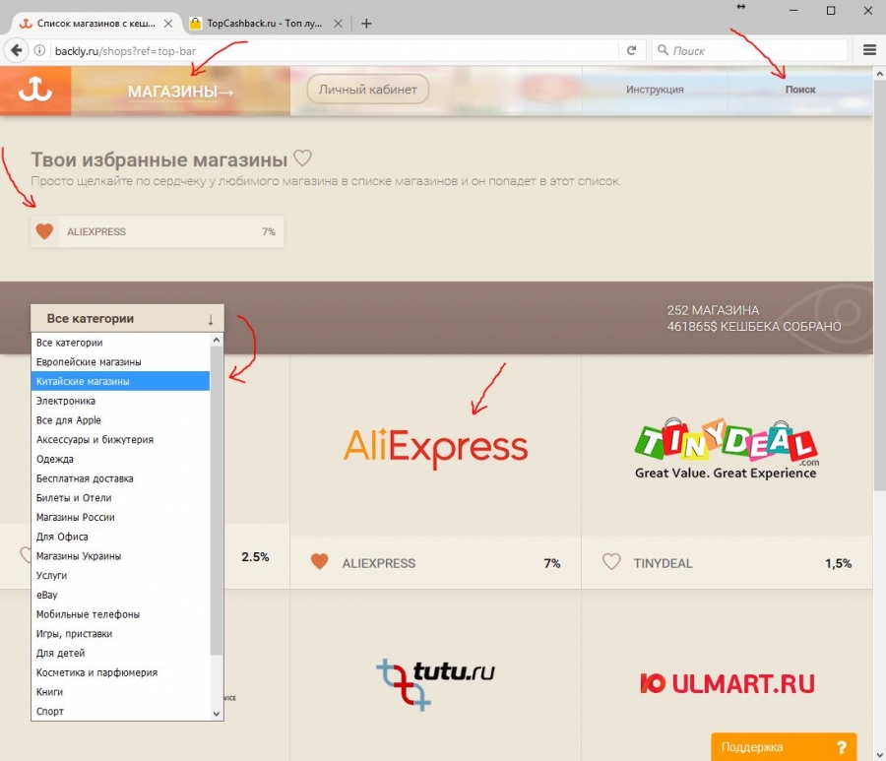Close the Список магазинов tab
Image resolution: width=886 pixels, height=761 pixels.
(x=167, y=24)
